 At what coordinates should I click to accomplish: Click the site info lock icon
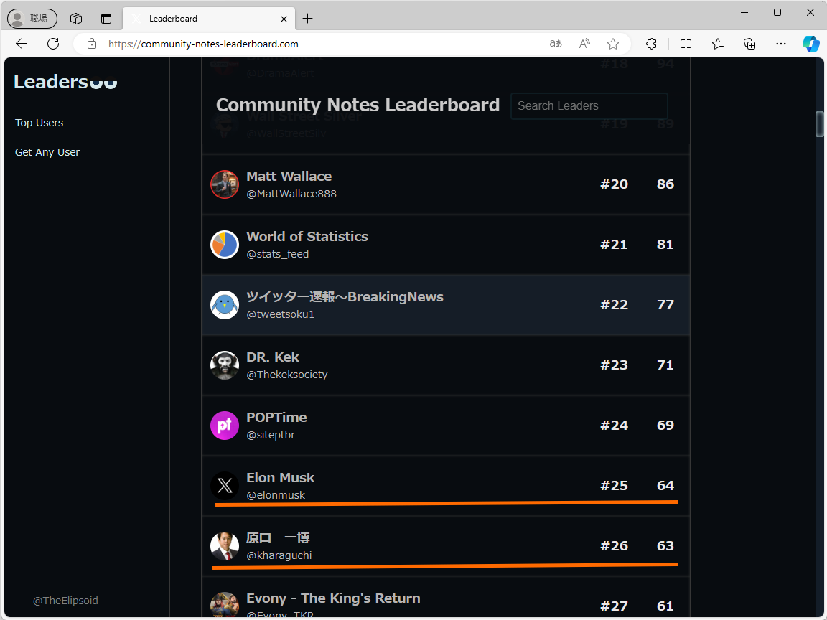(x=92, y=44)
